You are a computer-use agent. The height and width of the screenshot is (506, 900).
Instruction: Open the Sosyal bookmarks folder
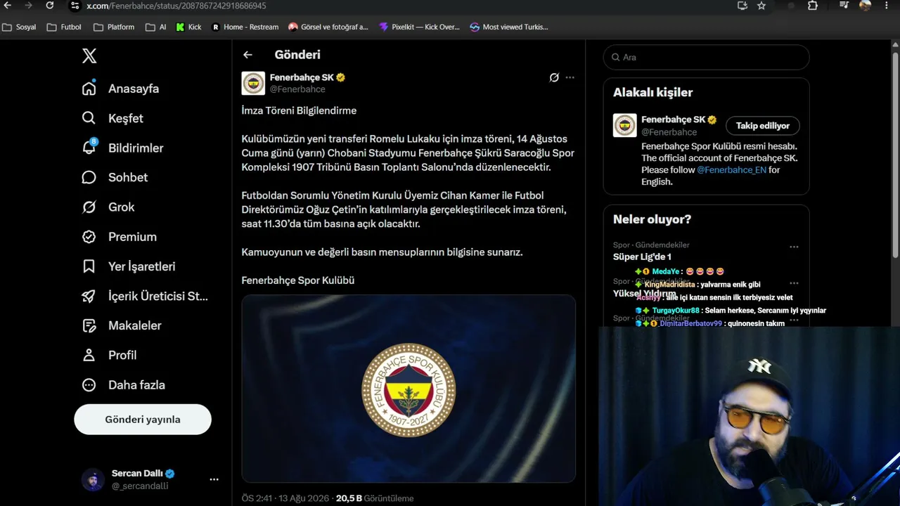click(19, 27)
